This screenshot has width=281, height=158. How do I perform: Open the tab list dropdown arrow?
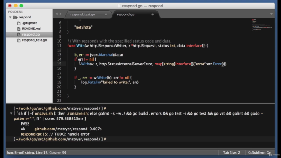(271, 14)
